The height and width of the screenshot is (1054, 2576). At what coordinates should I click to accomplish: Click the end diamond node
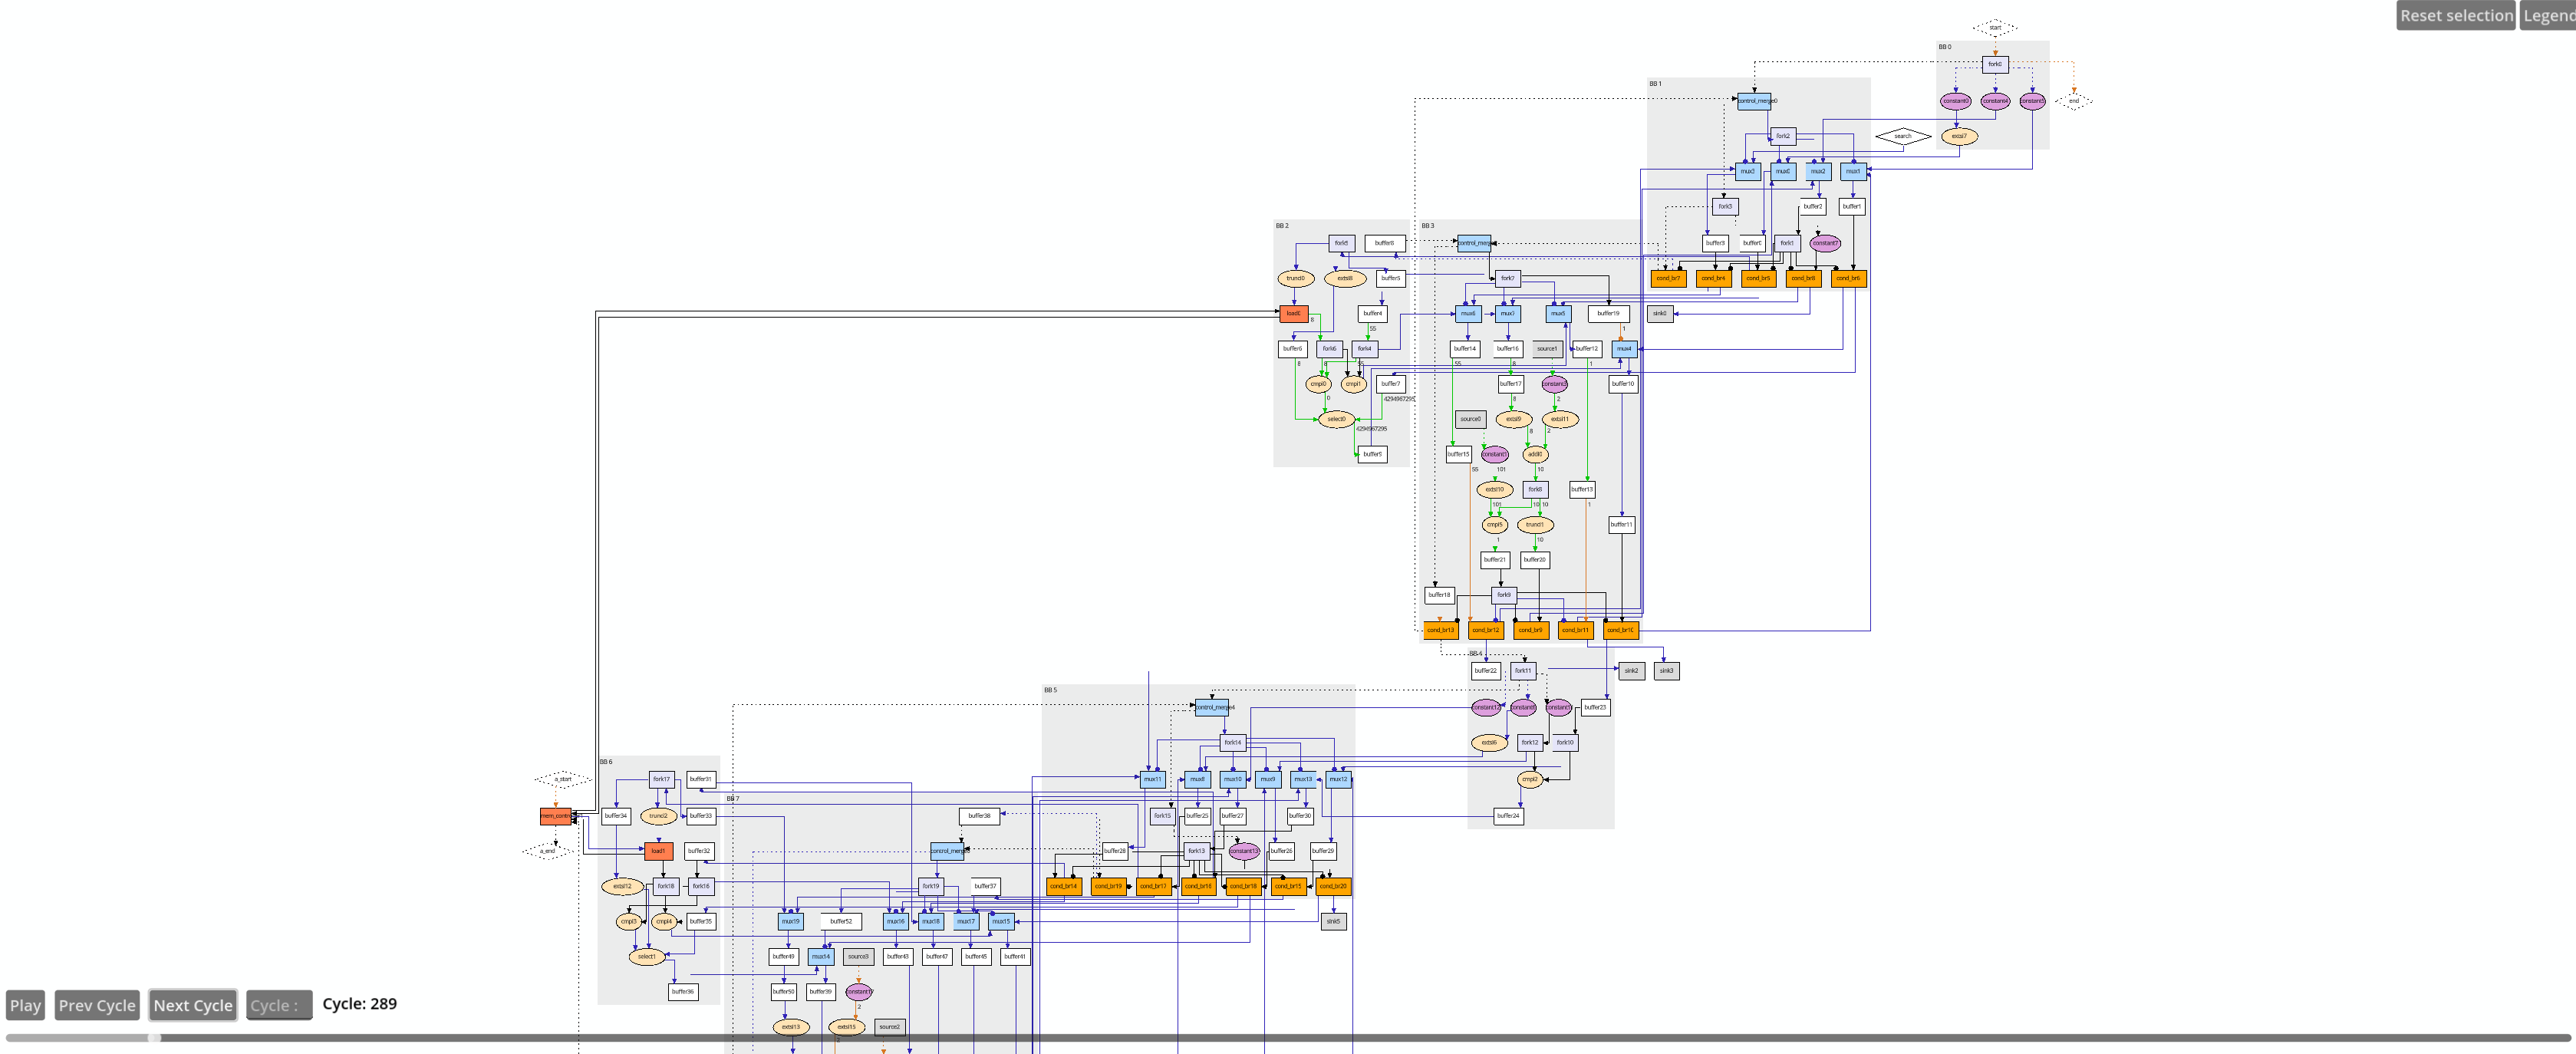click(x=2074, y=100)
